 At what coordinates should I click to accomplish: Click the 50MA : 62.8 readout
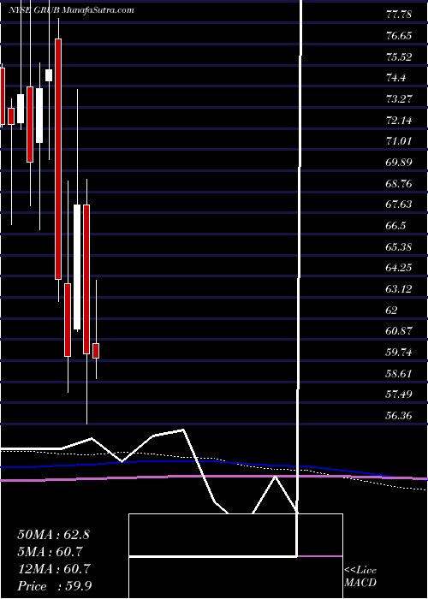[53, 535]
